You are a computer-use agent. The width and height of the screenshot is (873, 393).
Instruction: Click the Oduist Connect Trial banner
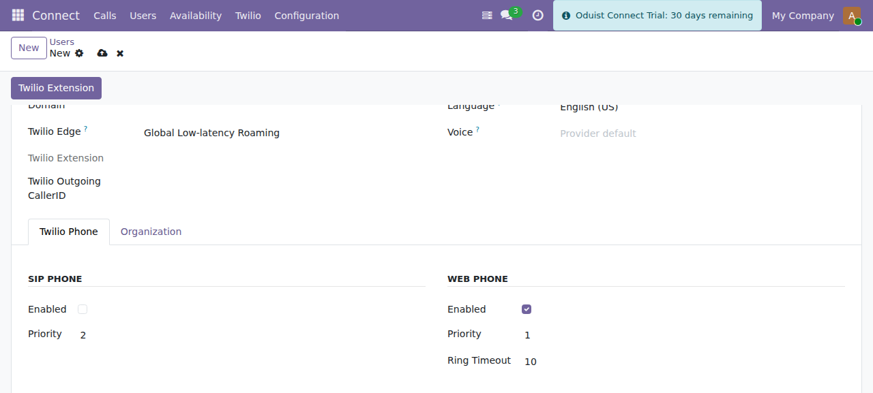pyautogui.click(x=657, y=16)
